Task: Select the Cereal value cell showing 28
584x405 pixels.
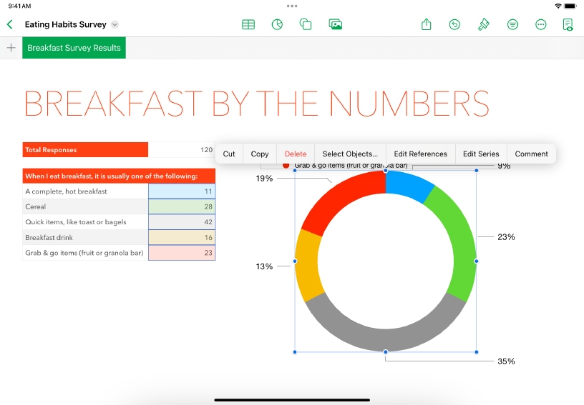Action: tap(182, 206)
